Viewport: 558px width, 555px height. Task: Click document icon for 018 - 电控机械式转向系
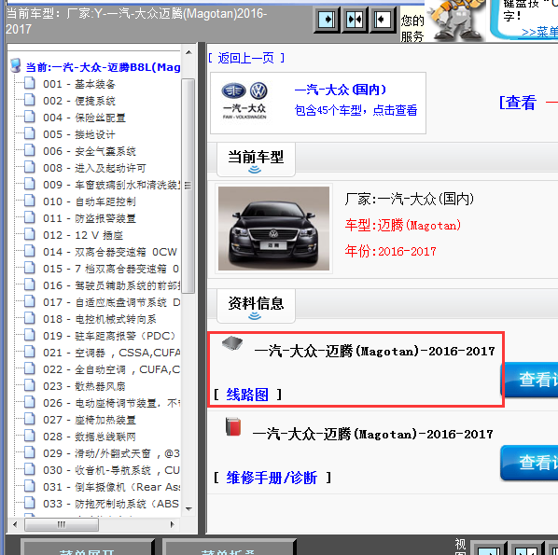[x=30, y=318]
